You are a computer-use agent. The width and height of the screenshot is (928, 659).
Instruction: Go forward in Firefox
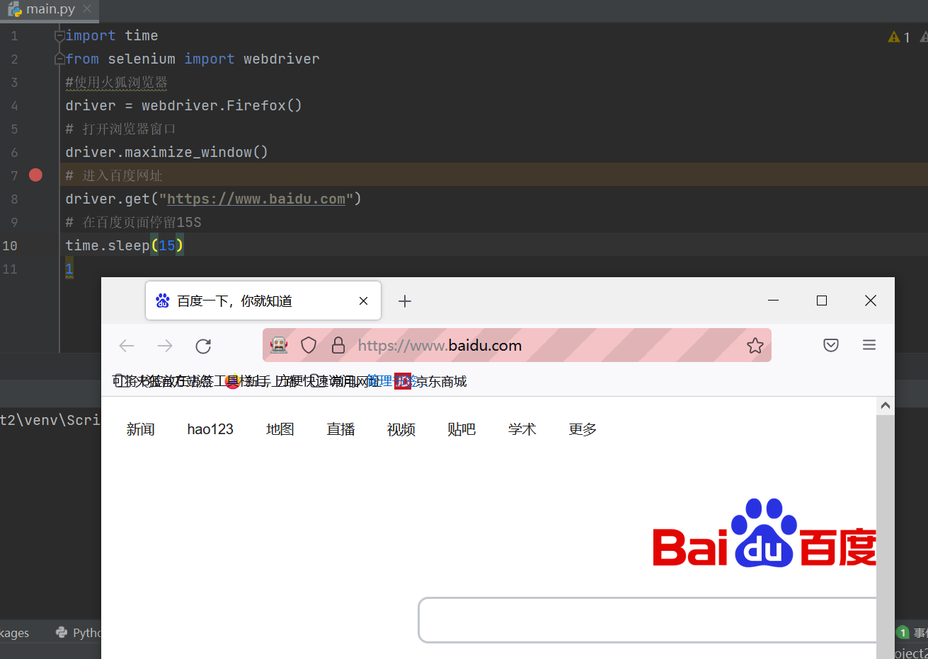[x=165, y=346]
